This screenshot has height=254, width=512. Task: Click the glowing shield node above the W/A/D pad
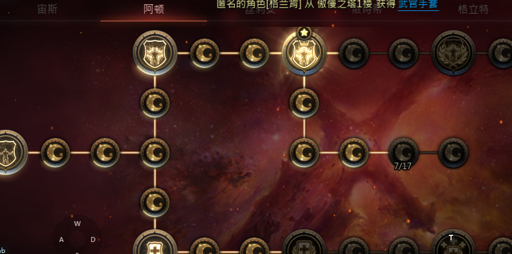(155, 53)
